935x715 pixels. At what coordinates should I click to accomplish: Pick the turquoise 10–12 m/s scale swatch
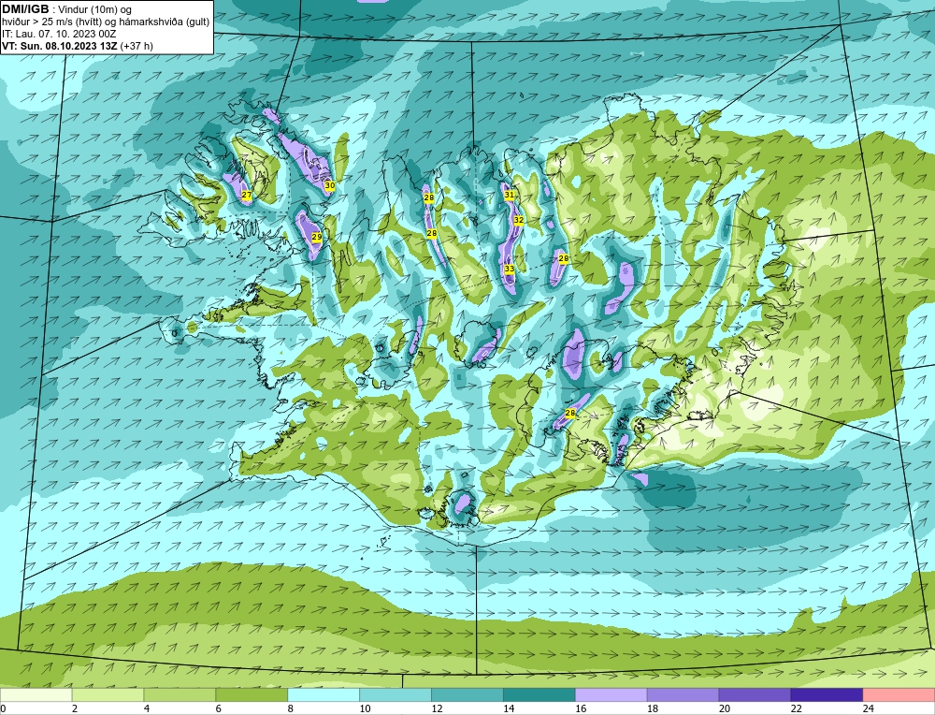pyautogui.click(x=396, y=695)
